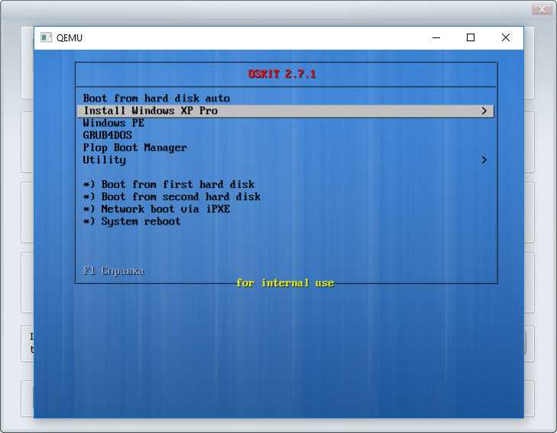Close the QEMU window
This screenshot has width=557, height=433.
pos(506,37)
